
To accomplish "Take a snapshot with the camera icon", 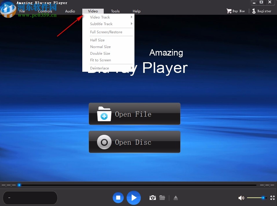I will [x=152, y=198].
